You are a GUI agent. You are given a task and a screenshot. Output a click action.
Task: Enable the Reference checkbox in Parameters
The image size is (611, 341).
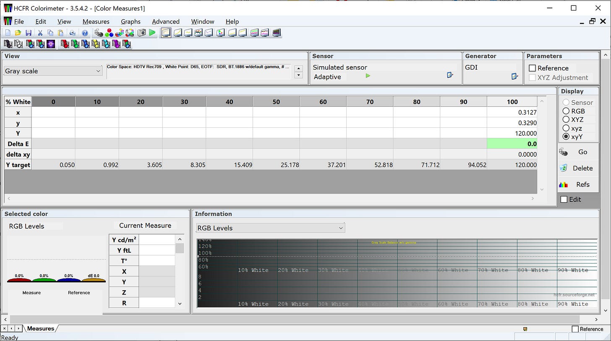pos(533,68)
